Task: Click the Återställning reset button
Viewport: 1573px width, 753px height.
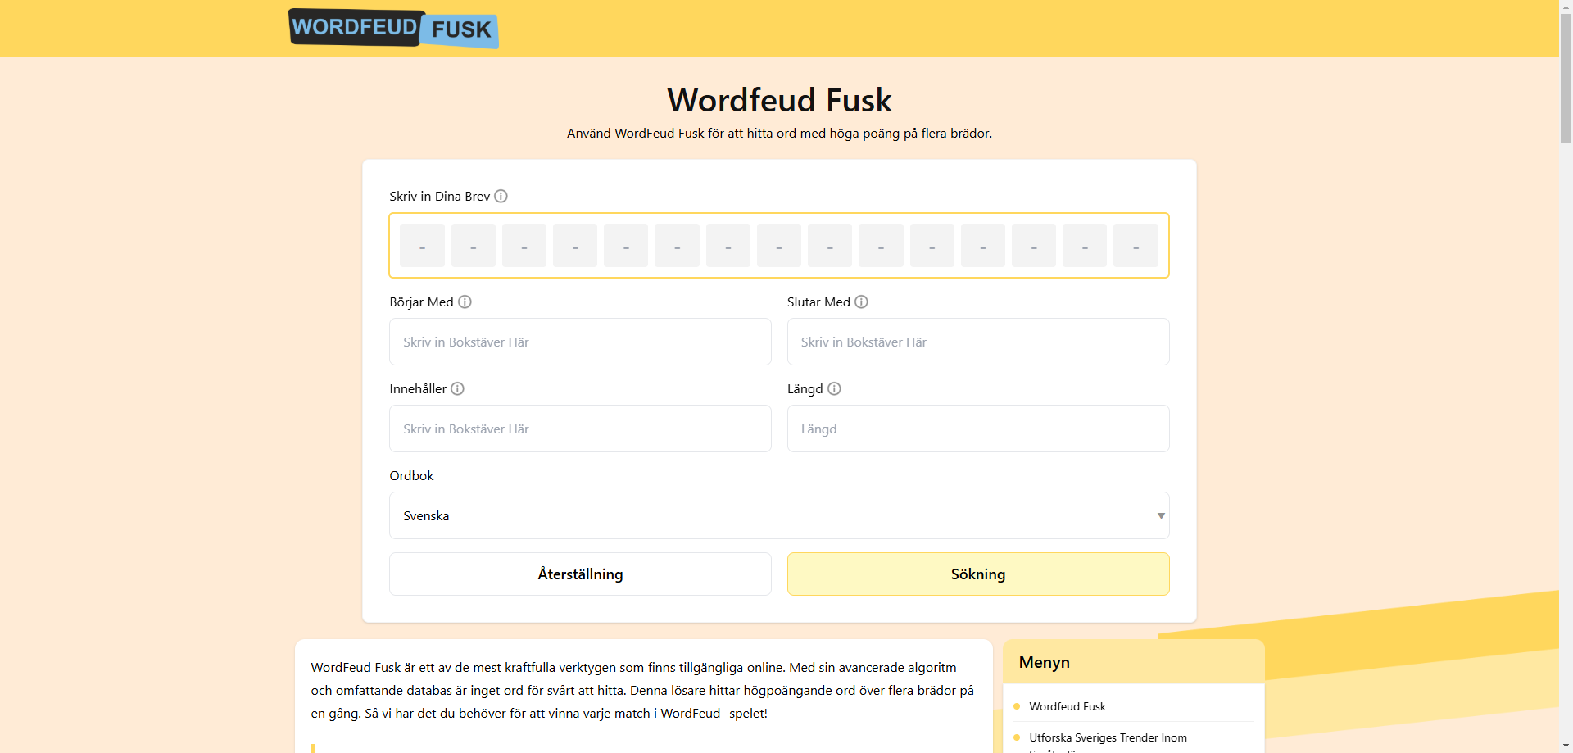Action: point(580,574)
